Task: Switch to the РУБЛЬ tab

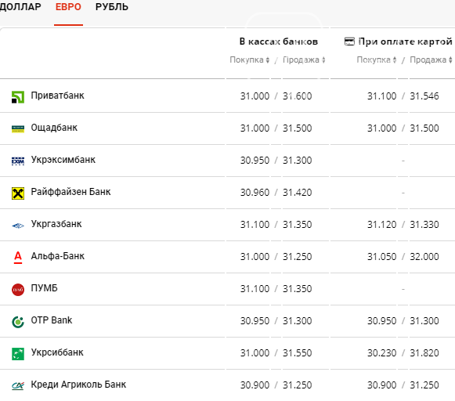Action: coord(112,7)
